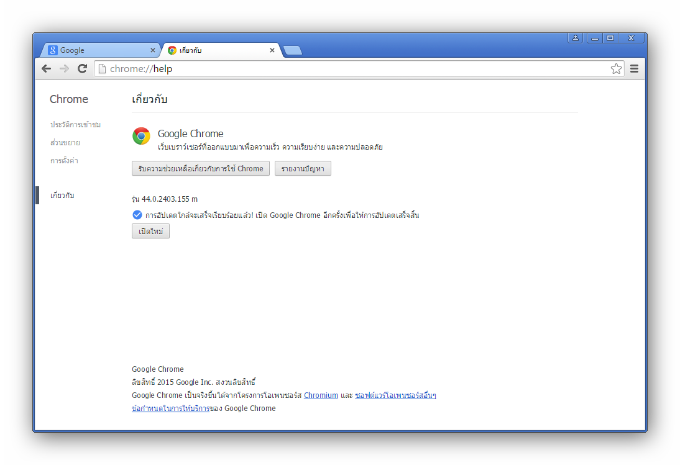
Task: Go back with the browser back arrow
Action: coord(47,68)
